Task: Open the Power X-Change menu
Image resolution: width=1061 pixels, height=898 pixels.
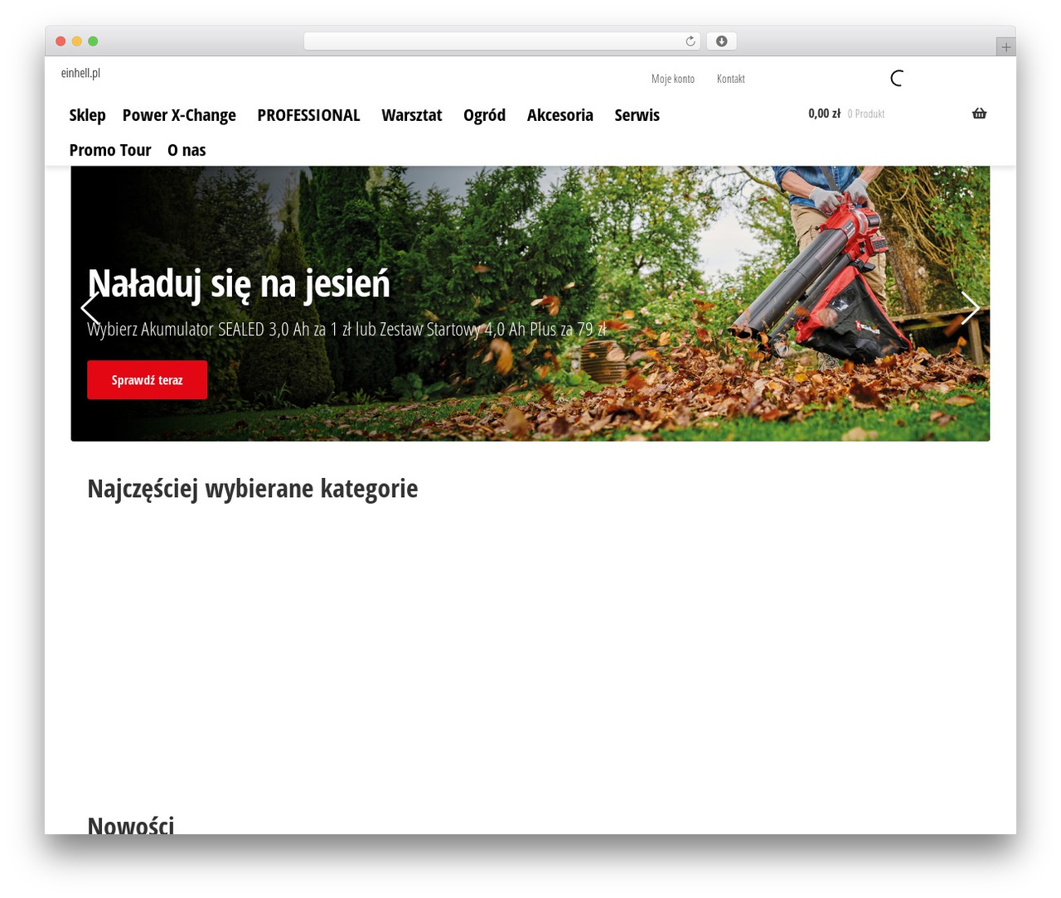Action: [179, 115]
